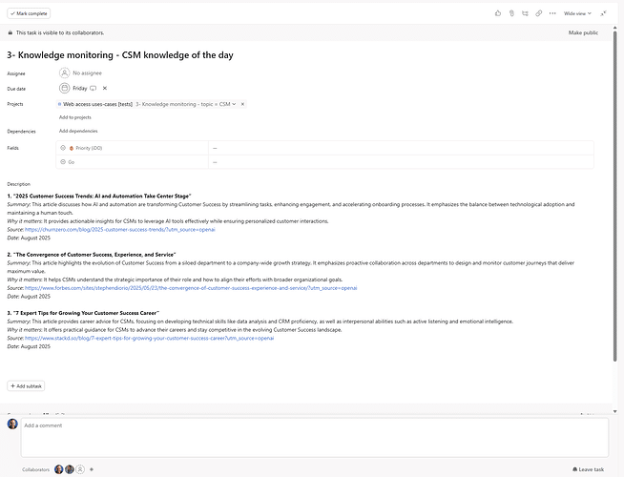Collapse the task pane with arrows icon

tap(603, 13)
